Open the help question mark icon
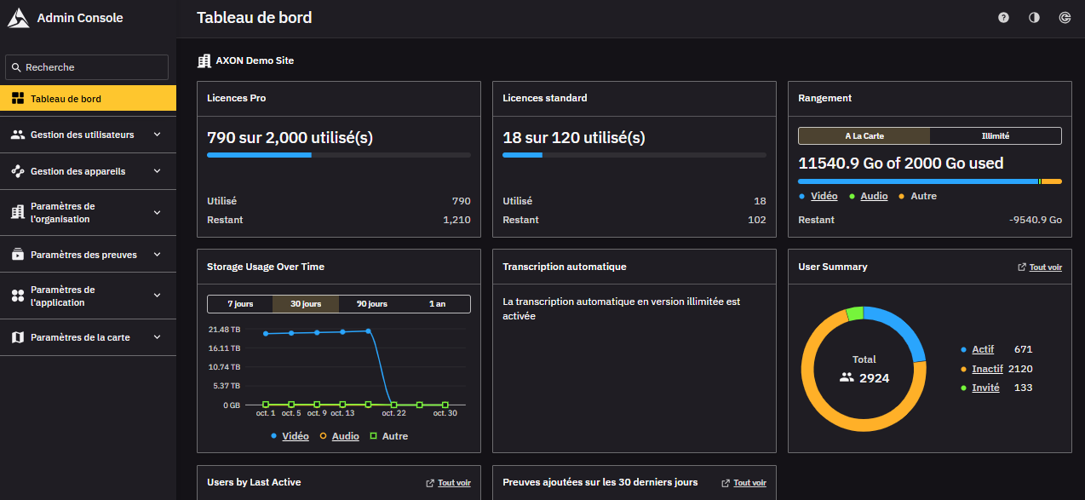The width and height of the screenshot is (1085, 500). (1003, 18)
